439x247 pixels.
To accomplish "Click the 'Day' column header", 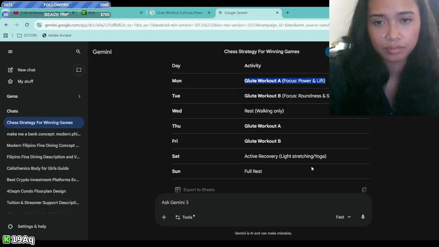I will [x=176, y=66].
